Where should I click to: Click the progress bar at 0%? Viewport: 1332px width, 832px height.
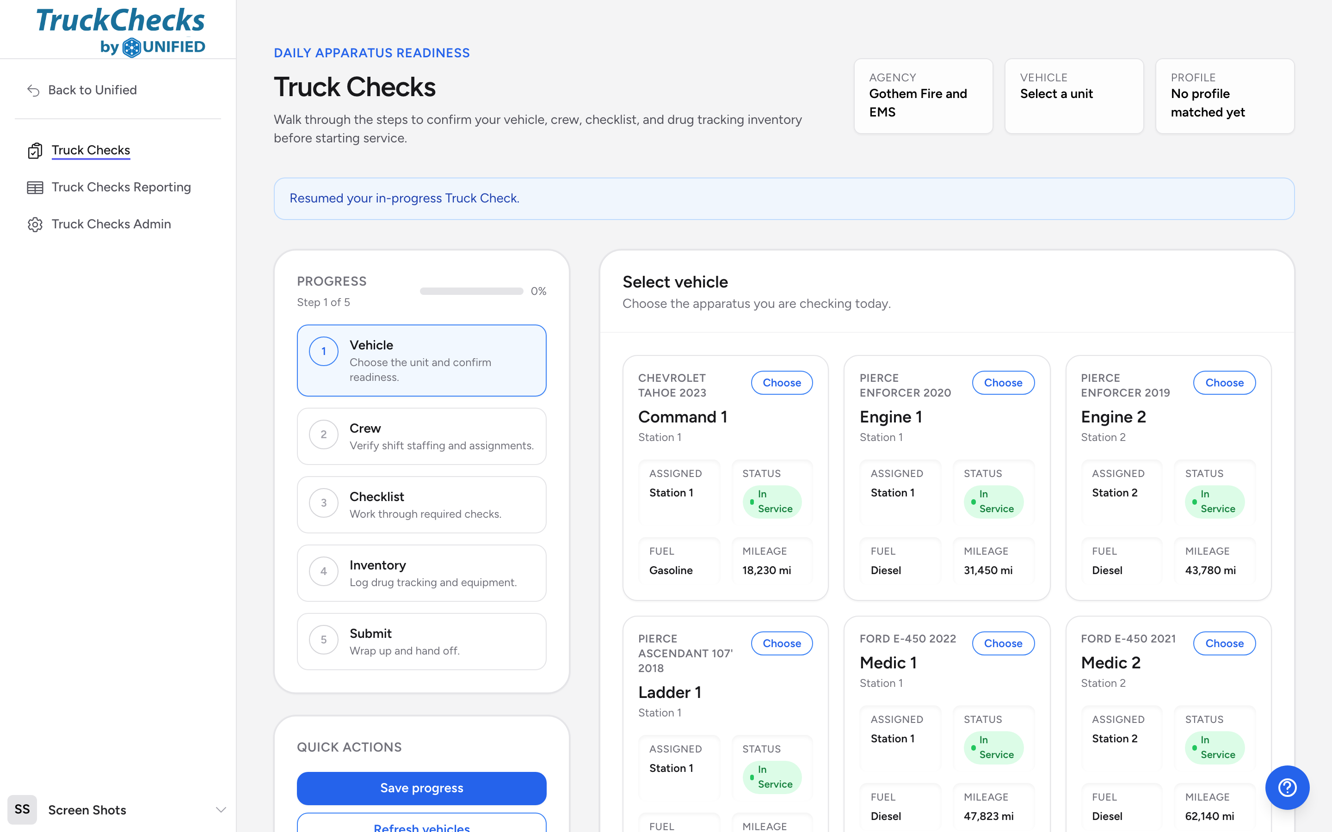pos(471,291)
